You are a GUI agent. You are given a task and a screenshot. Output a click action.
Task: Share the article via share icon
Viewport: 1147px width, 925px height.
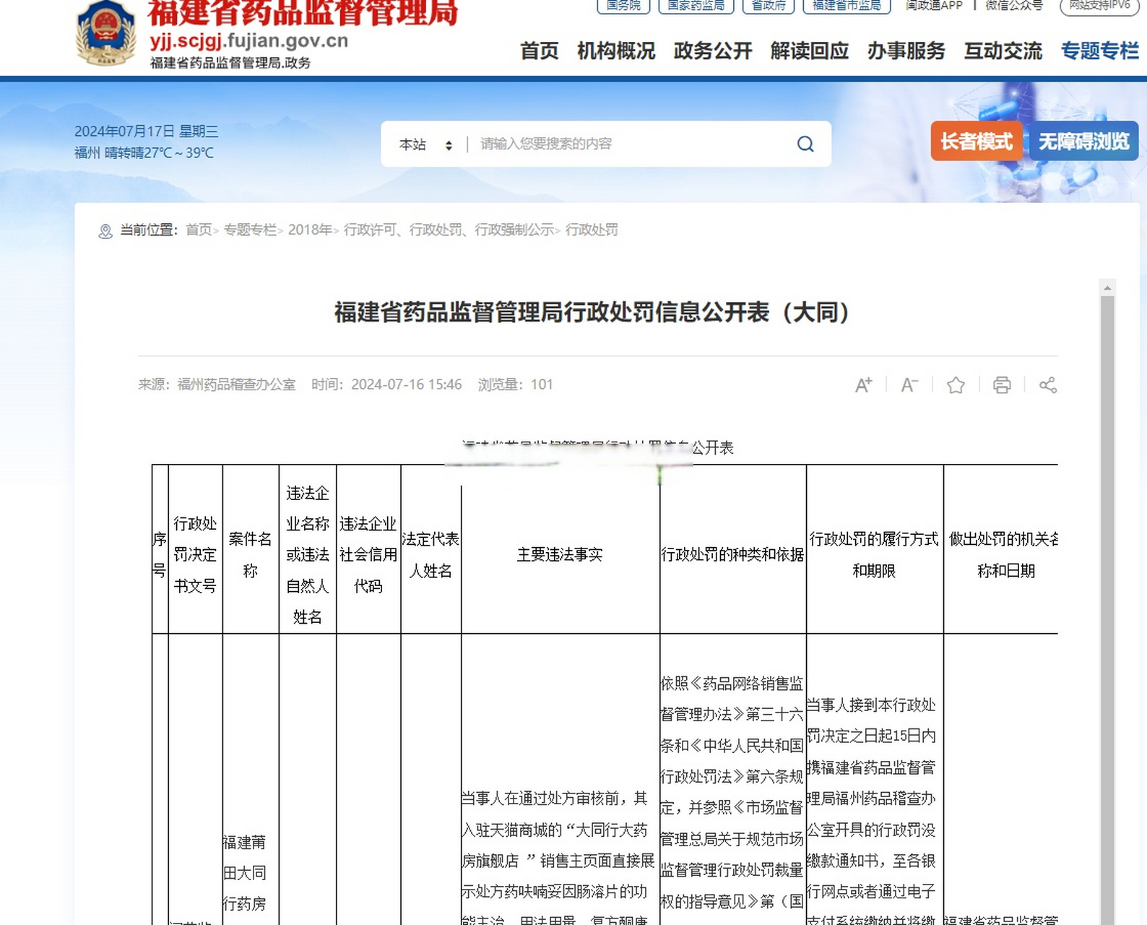click(1048, 385)
